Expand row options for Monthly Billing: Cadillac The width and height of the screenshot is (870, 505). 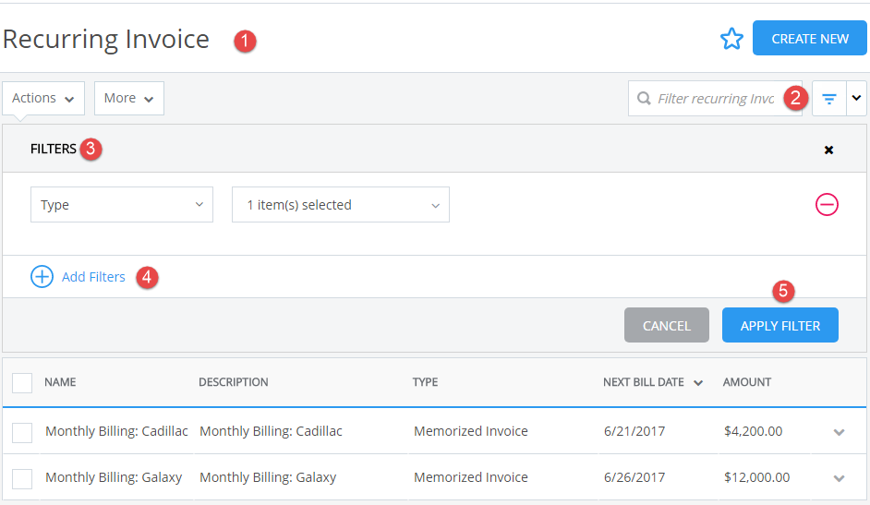coord(839,431)
